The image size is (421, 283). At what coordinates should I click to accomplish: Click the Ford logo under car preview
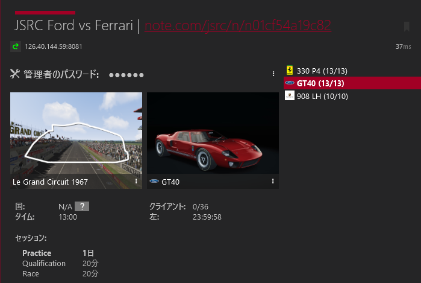pos(154,181)
